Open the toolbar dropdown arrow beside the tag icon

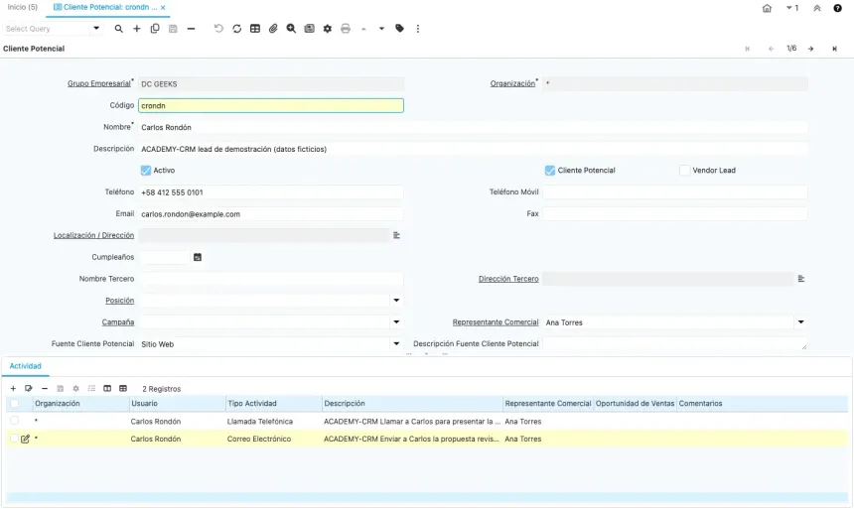[381, 29]
